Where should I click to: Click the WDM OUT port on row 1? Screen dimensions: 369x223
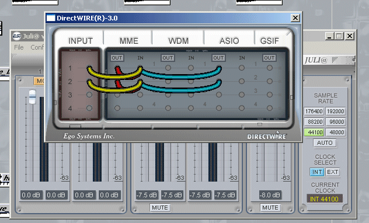click(168, 68)
